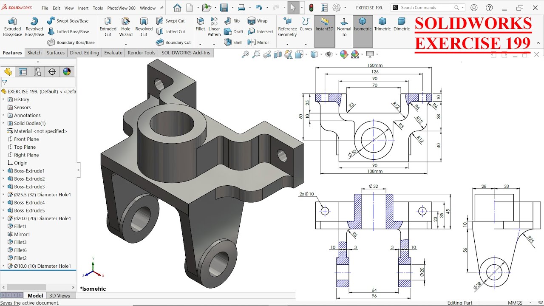
Task: Choose the Swept Cut tool
Action: (170, 21)
